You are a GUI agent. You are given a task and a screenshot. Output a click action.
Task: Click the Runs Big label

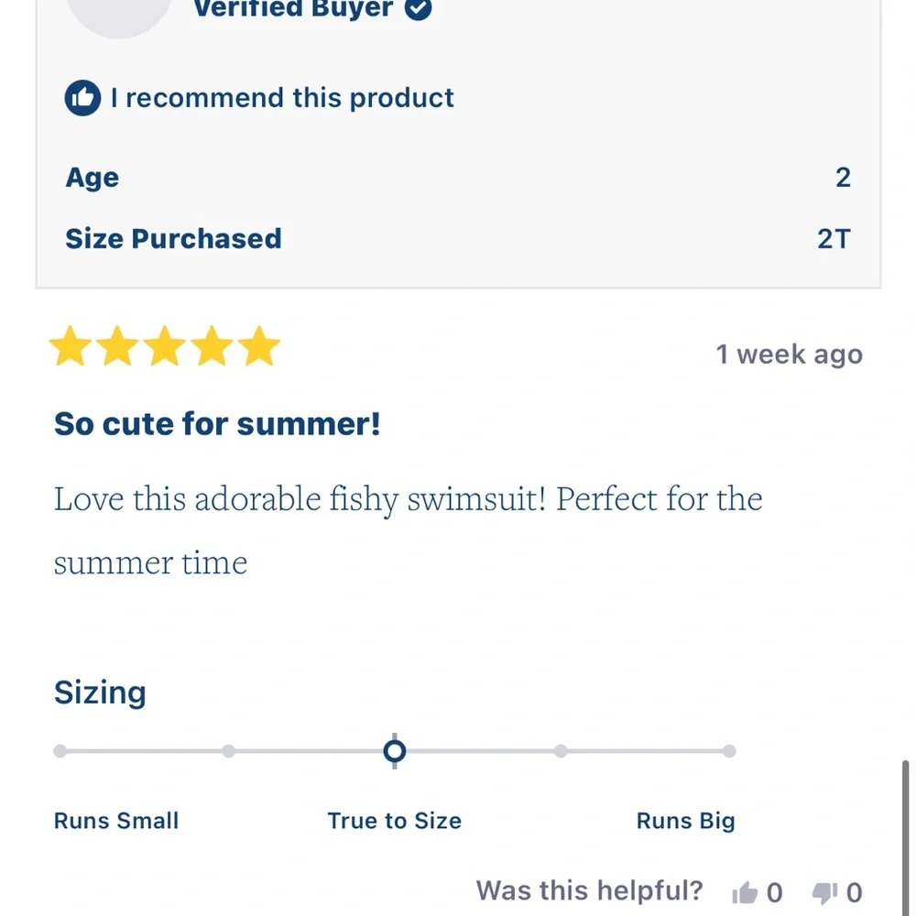click(686, 821)
